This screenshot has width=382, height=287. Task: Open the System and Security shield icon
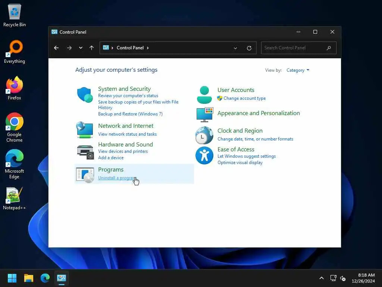pos(85,95)
